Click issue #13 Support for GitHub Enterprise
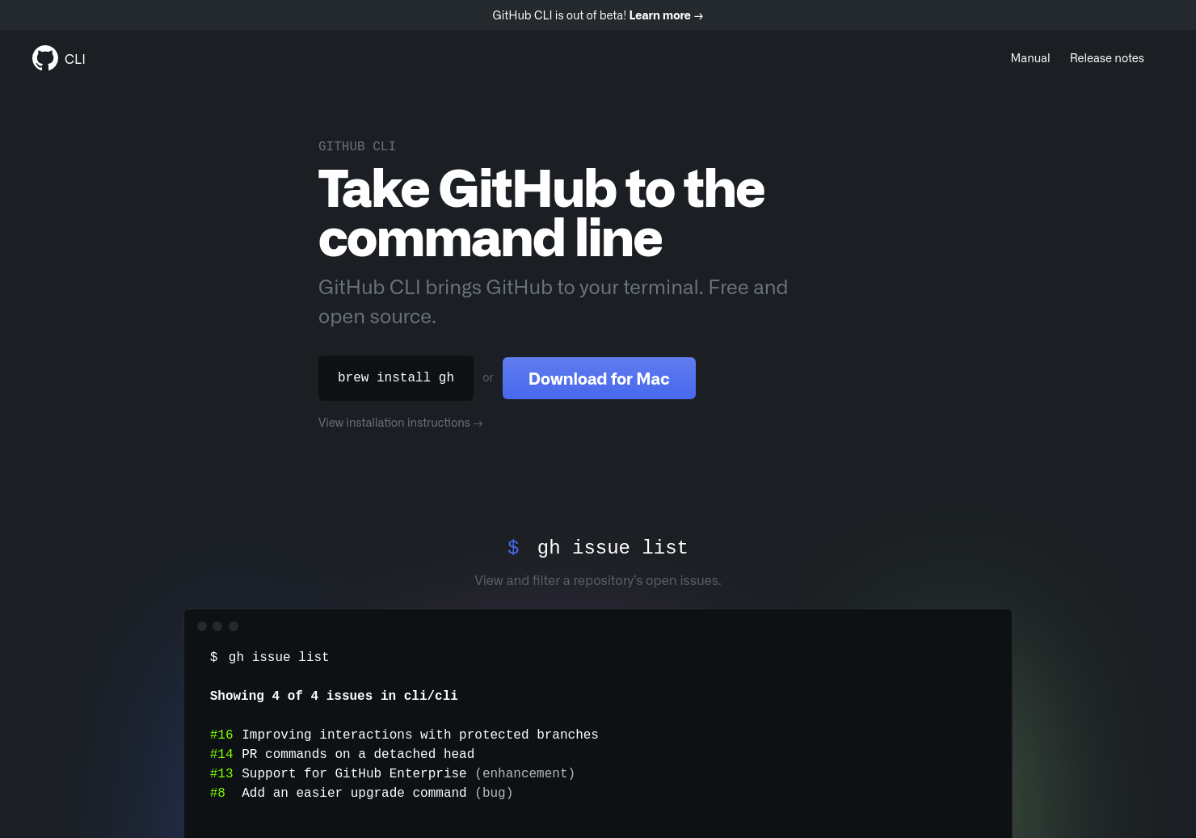Viewport: 1196px width, 838px height. [x=392, y=773]
